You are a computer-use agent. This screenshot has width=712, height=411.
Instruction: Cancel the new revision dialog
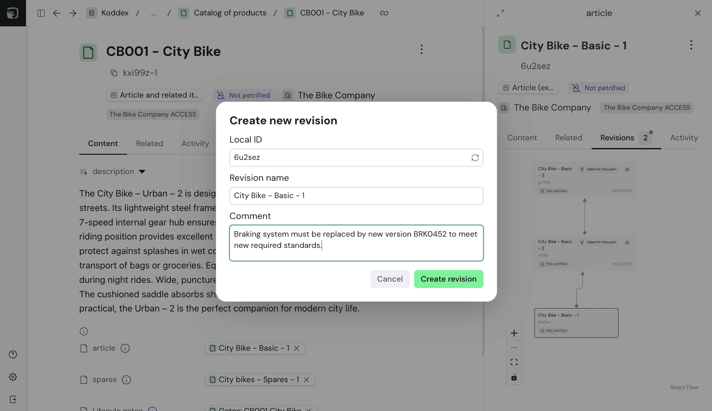pyautogui.click(x=390, y=279)
